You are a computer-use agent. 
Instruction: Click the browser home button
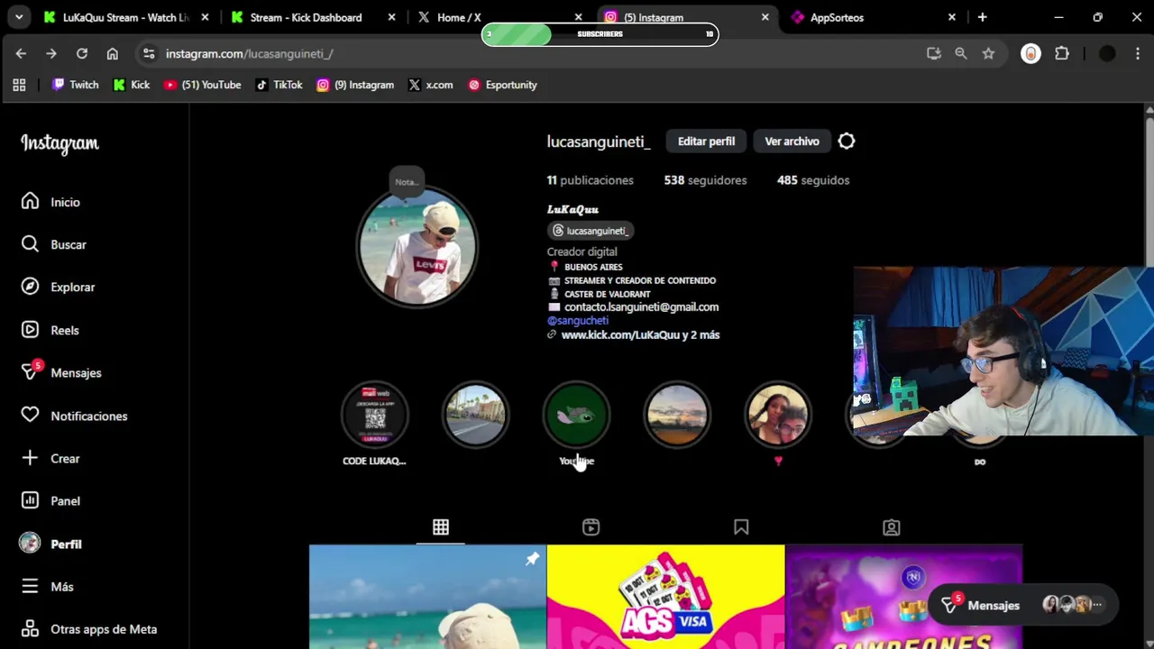pyautogui.click(x=112, y=53)
